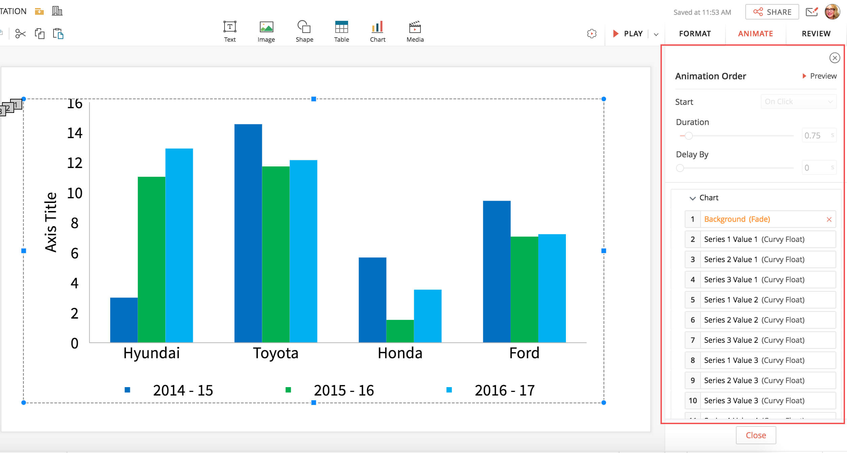Click the Copy icon in toolbar
Image resolution: width=847 pixels, height=453 pixels.
(x=39, y=34)
